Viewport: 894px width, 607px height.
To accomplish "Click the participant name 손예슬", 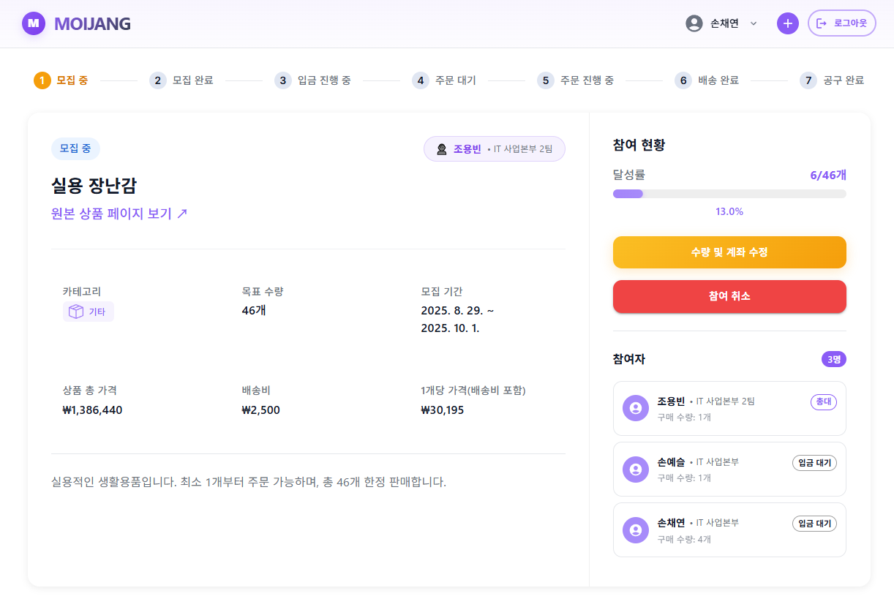I will pos(671,462).
